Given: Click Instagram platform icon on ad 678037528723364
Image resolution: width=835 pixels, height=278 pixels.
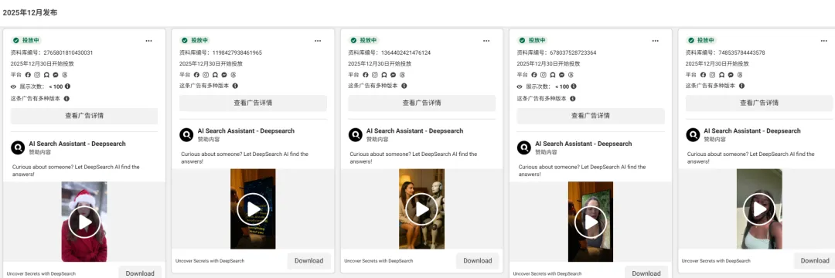Looking at the screenshot, I should pyautogui.click(x=544, y=75).
